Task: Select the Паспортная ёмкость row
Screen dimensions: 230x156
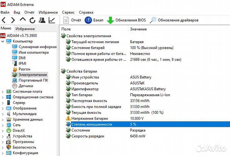Action: (148, 101)
